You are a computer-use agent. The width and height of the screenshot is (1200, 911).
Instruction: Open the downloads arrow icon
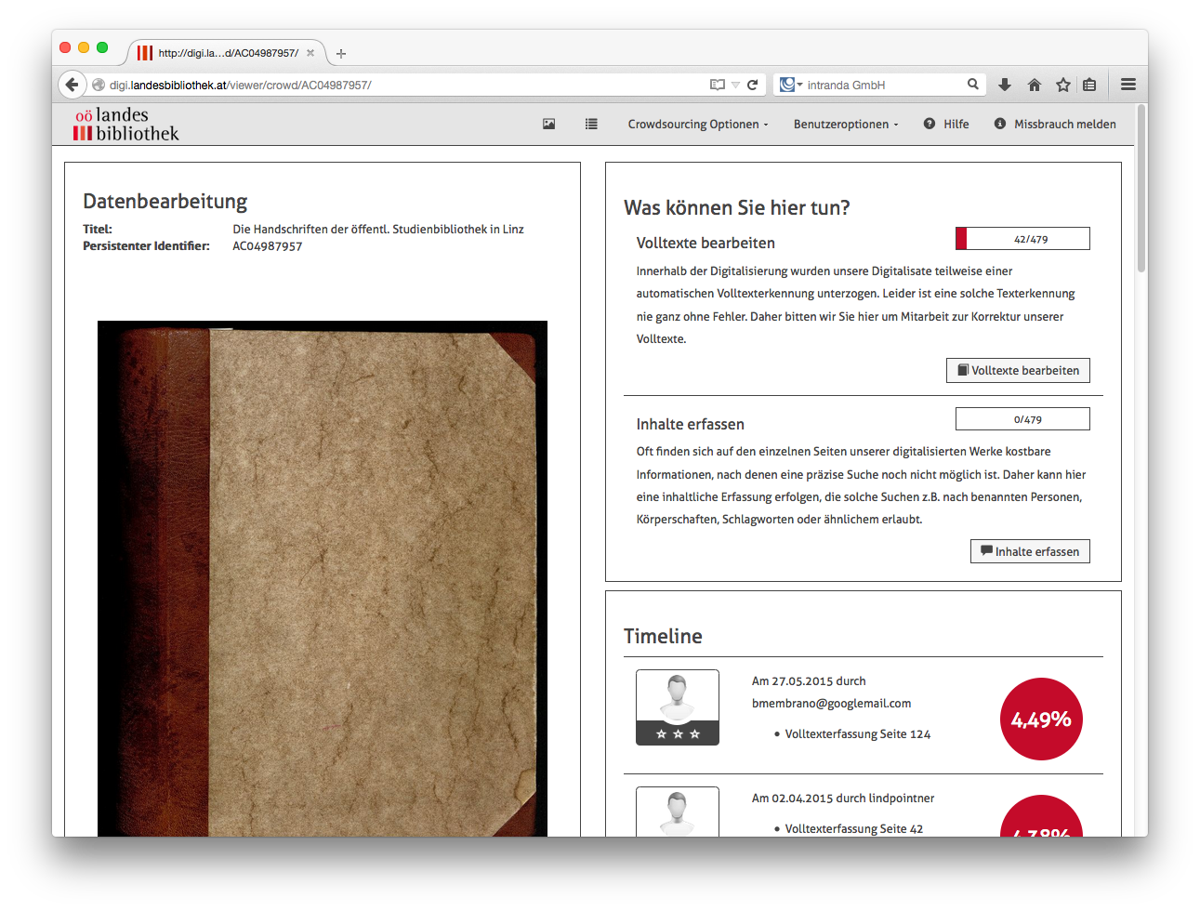(1005, 85)
